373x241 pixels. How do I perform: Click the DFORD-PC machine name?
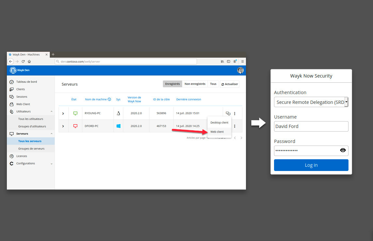click(x=91, y=126)
